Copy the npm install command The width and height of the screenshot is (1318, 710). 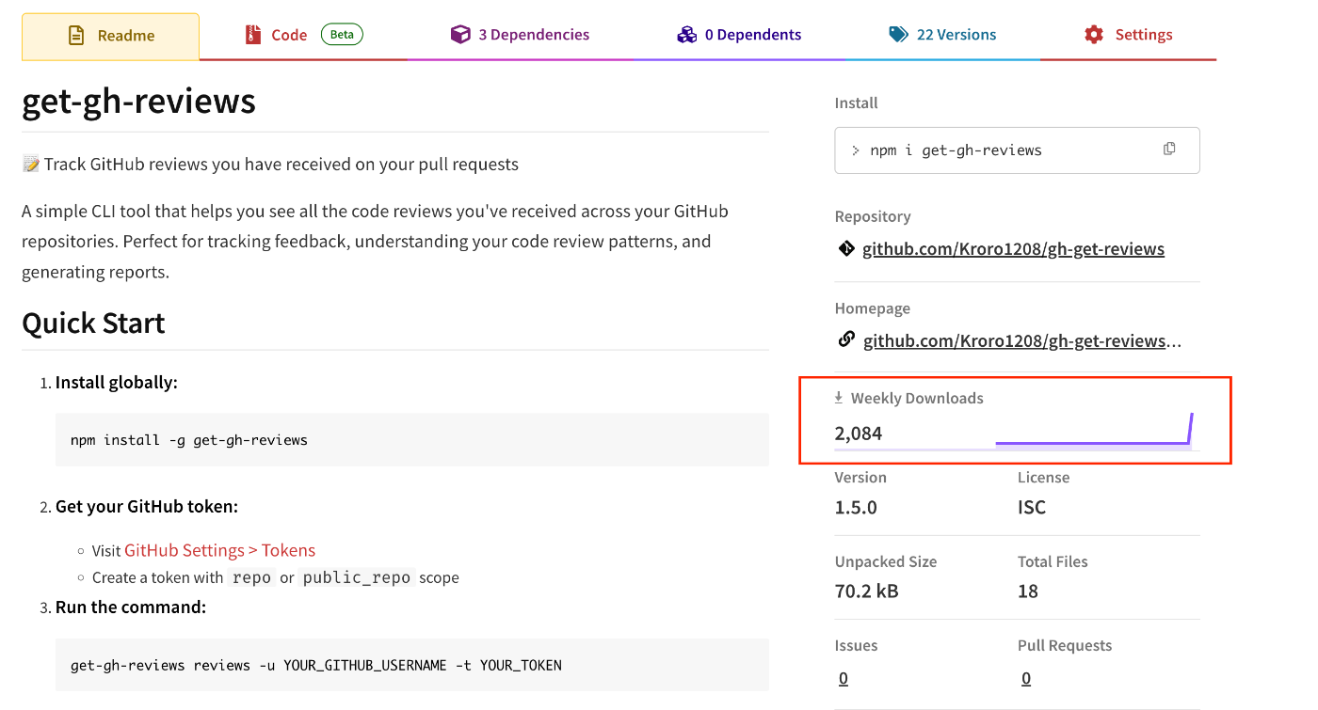[1169, 149]
